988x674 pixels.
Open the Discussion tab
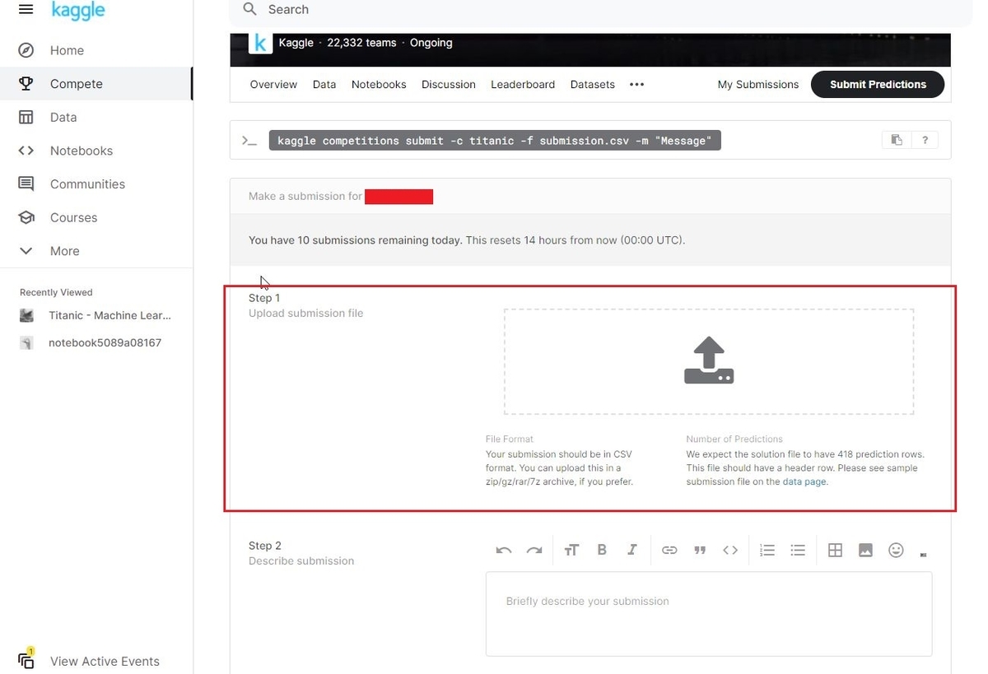[449, 85]
